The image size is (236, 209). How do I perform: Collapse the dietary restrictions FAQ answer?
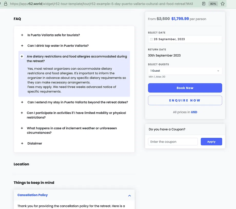pos(22,56)
